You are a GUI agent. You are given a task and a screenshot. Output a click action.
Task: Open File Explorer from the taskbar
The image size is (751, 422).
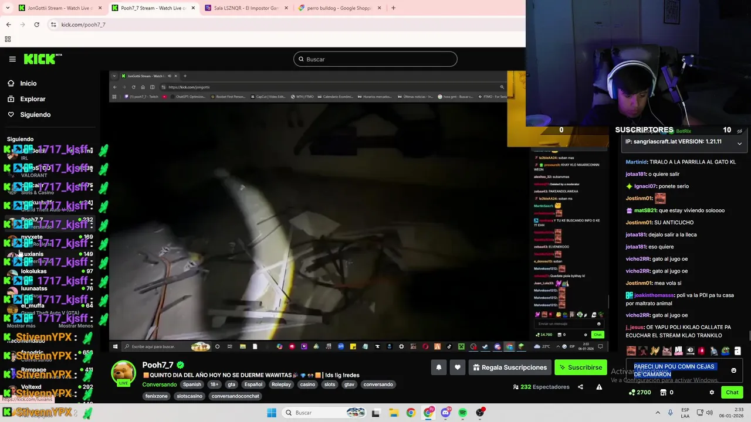[x=393, y=413]
